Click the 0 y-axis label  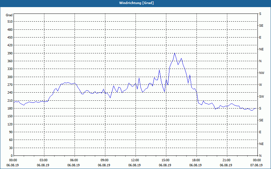(x=12, y=155)
